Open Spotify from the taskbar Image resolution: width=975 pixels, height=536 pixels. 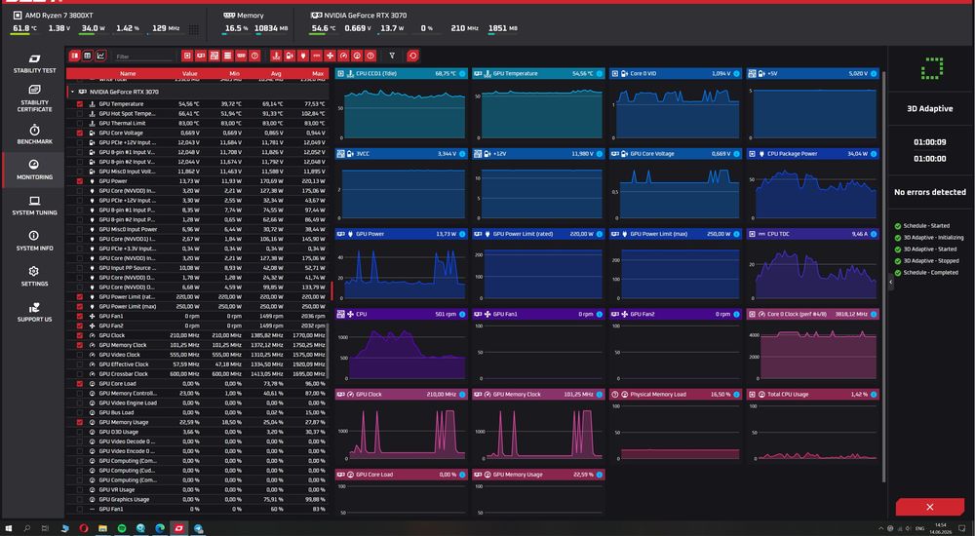click(x=122, y=528)
